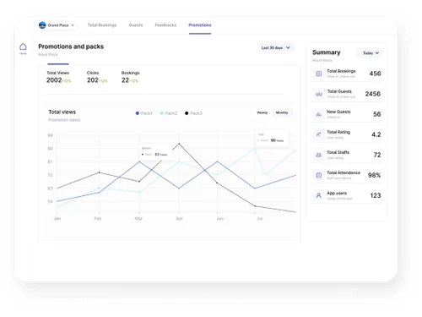Click the March tooltip showing 82 views
This screenshot has width=422, height=317.
(156, 151)
